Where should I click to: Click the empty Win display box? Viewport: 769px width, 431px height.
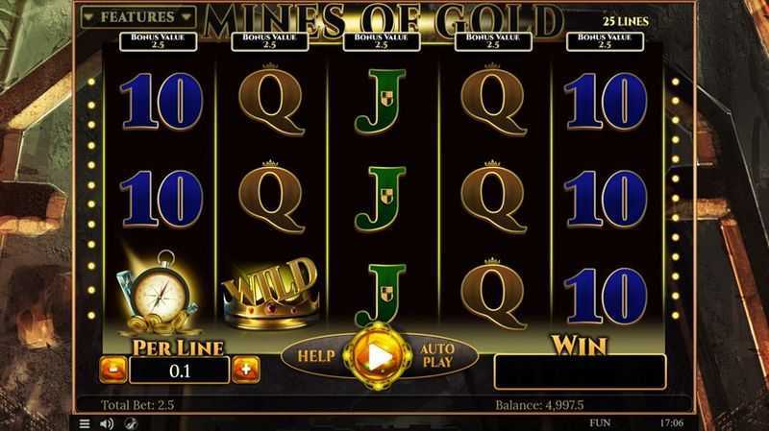point(580,371)
